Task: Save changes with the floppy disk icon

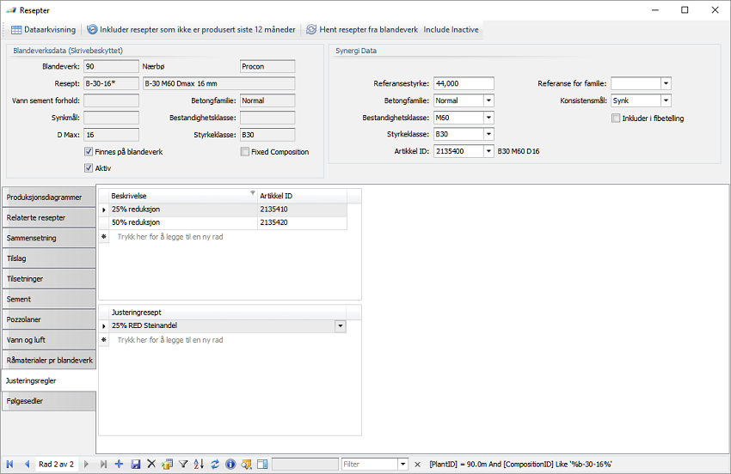Action: pyautogui.click(x=136, y=465)
